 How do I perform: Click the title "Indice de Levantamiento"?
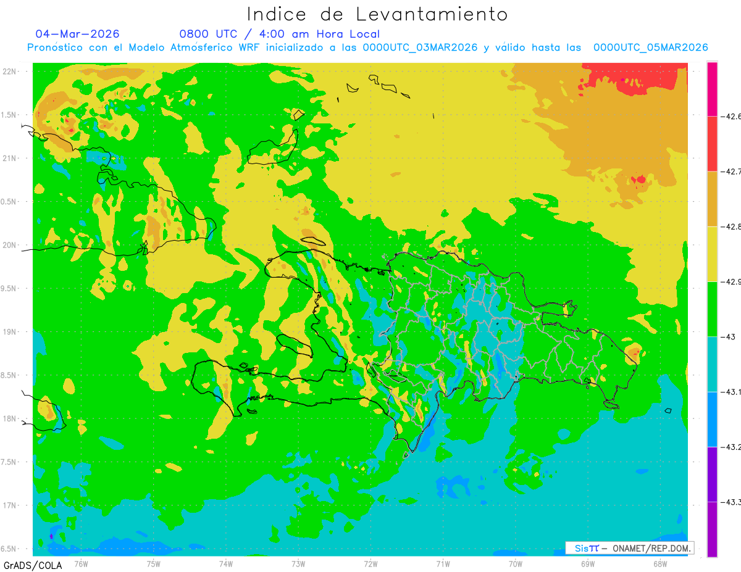377,14
